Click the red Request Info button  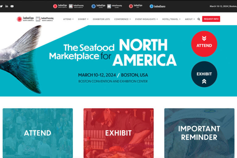click(211, 19)
